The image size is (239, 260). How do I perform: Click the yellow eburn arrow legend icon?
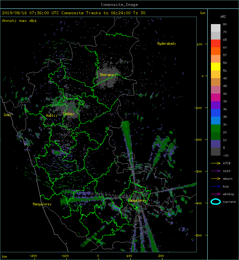click(x=216, y=178)
